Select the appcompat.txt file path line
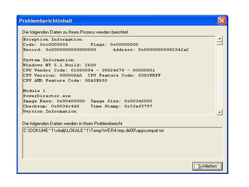 [x=93, y=131]
